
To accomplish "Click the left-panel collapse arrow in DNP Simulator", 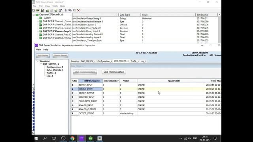I will pyautogui.click(x=33, y=85).
